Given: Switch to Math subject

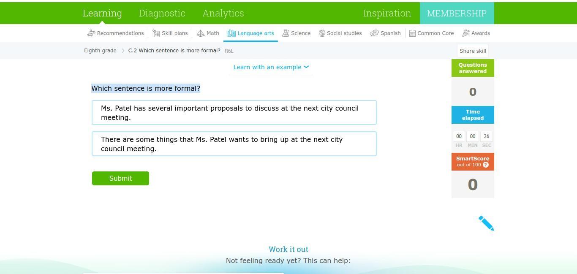Looking at the screenshot, I should pos(208,33).
